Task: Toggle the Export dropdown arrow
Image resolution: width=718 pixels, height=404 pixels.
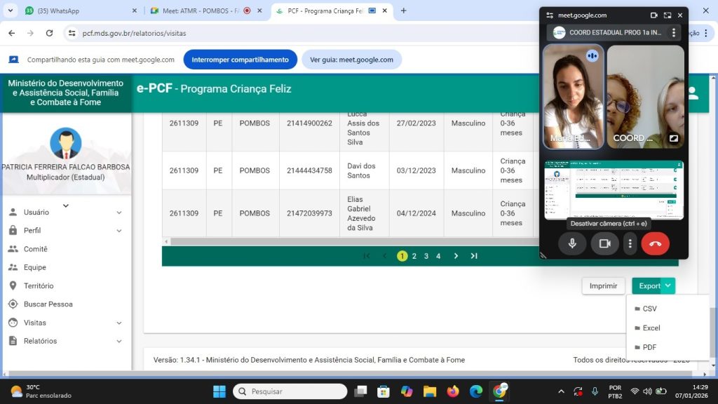Action: click(x=669, y=285)
